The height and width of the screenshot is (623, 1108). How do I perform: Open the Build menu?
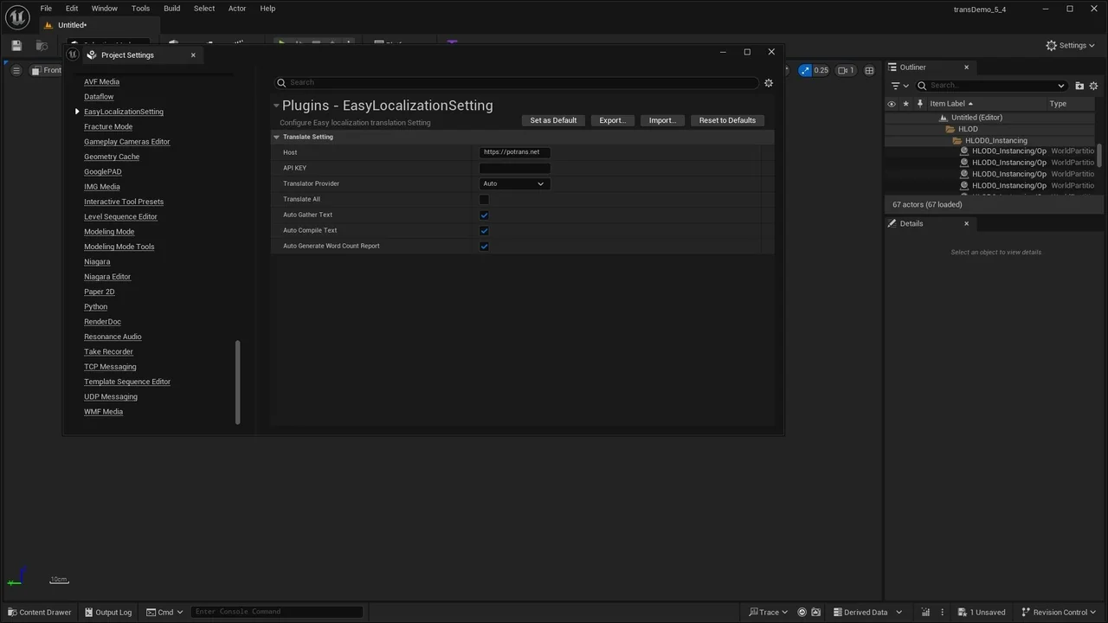[x=171, y=9]
